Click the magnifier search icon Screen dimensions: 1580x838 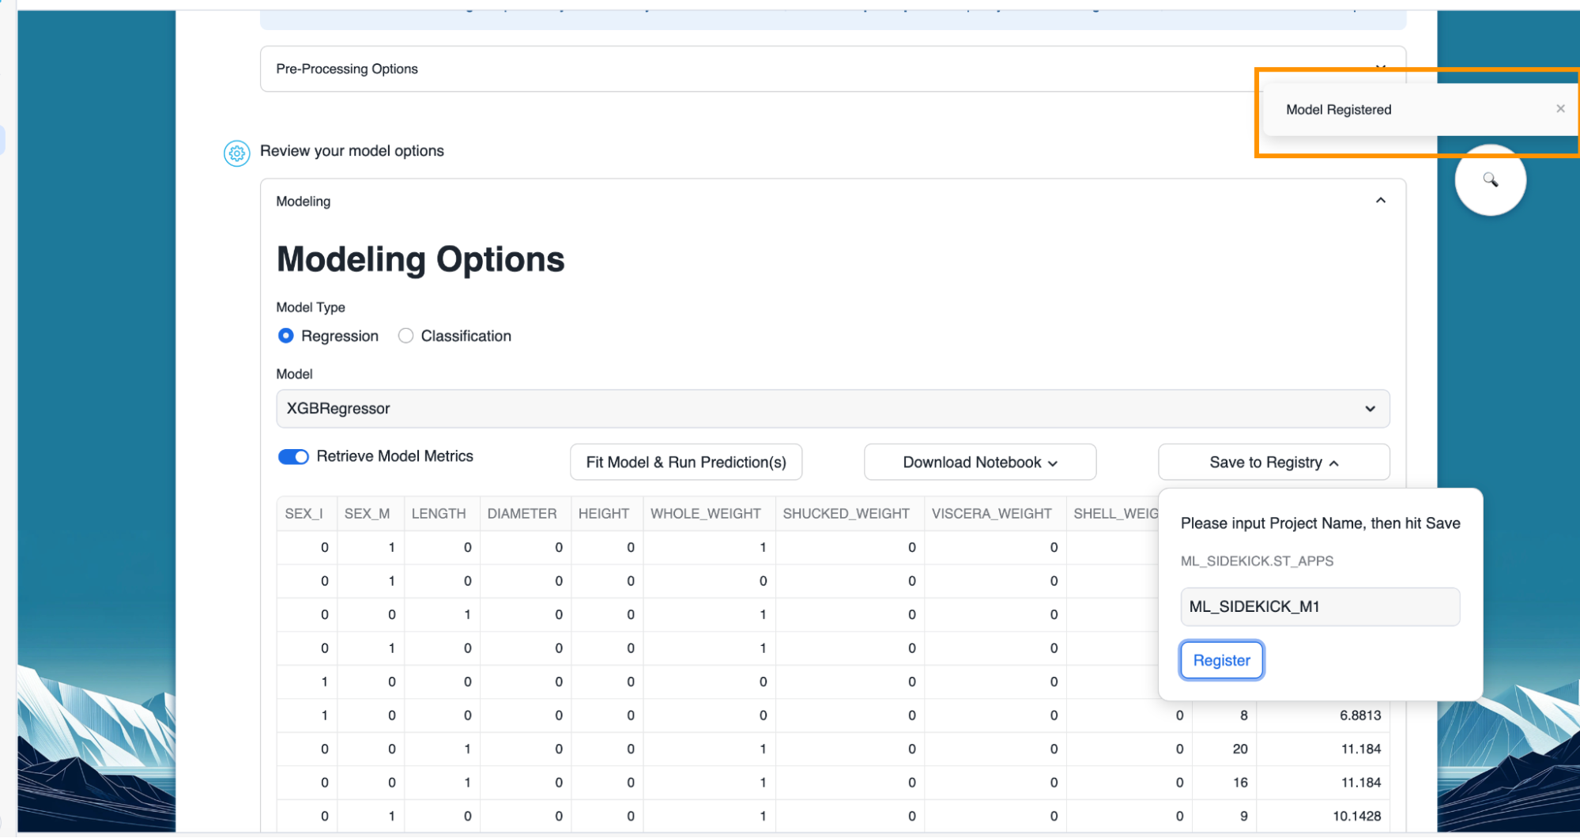[1490, 180]
